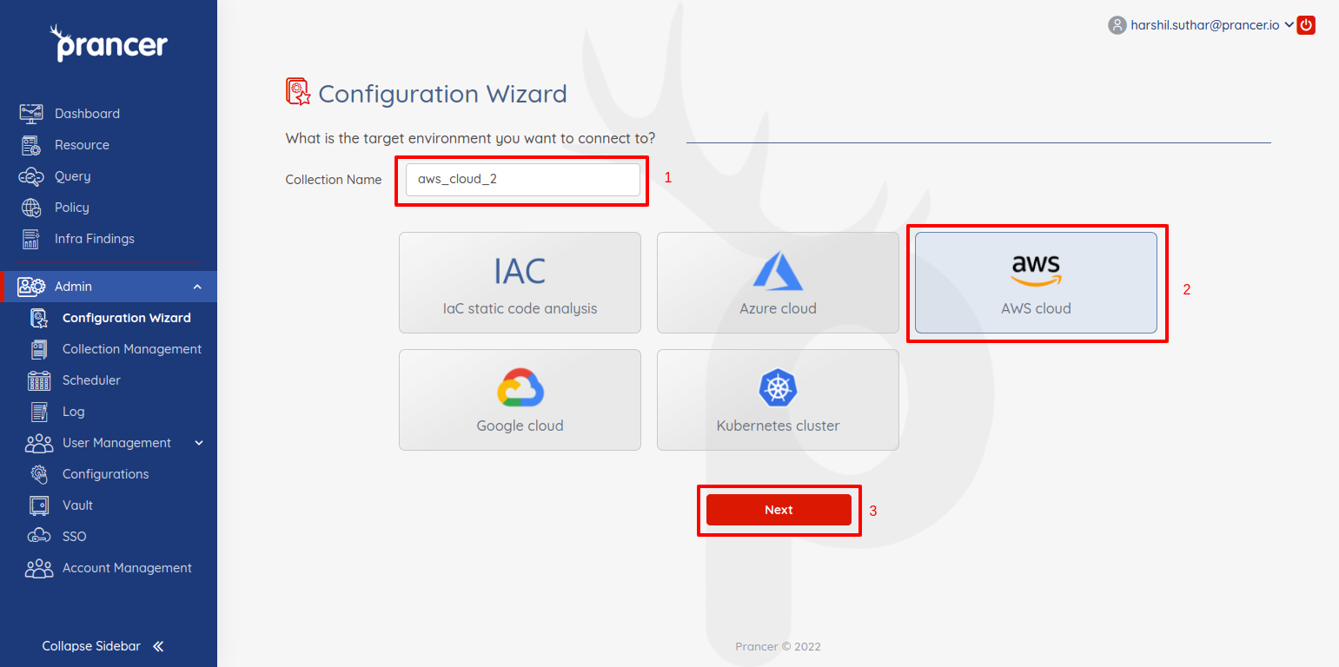Open SSO settings
This screenshot has width=1339, height=667.
coord(75,537)
